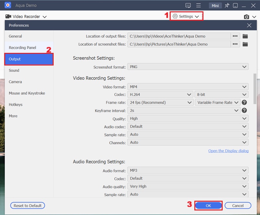260x215 pixels.
Task: Open the feedback message icon on the titlebar
Action: [x=188, y=5]
